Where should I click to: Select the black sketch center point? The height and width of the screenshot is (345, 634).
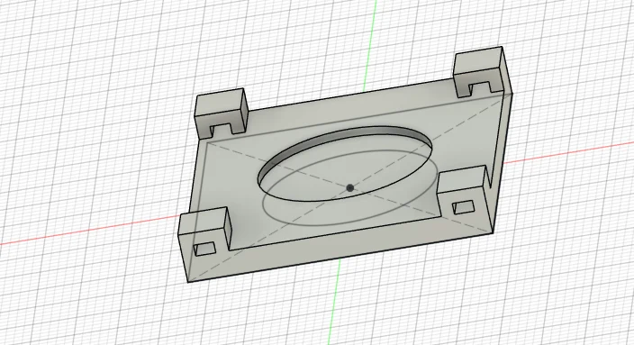(350, 187)
